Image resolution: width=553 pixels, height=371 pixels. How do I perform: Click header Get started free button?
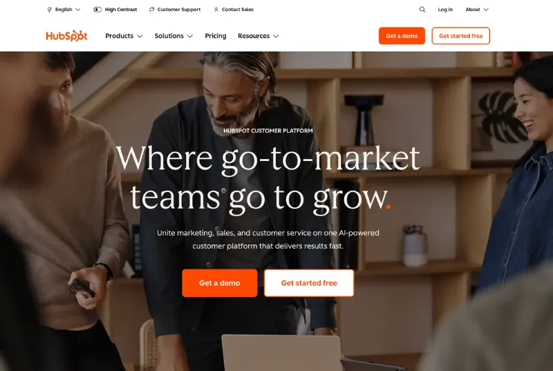point(460,36)
